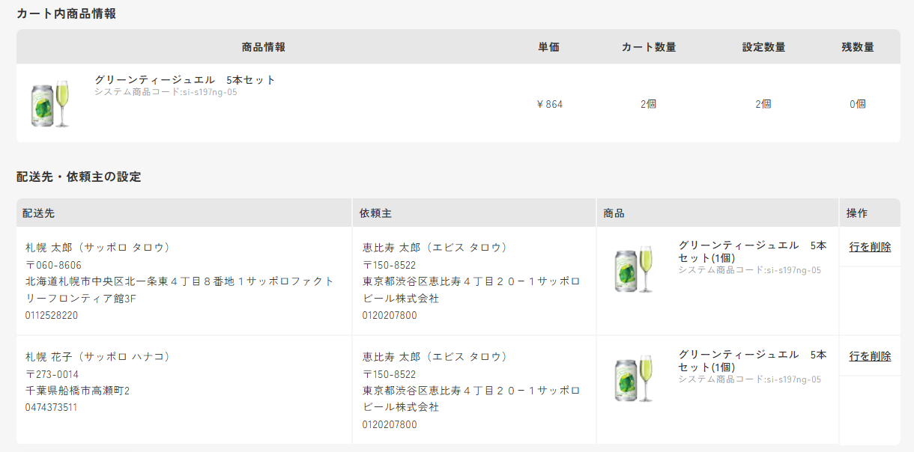
Task: Click the 設定数量 column header
Action: pos(763,47)
